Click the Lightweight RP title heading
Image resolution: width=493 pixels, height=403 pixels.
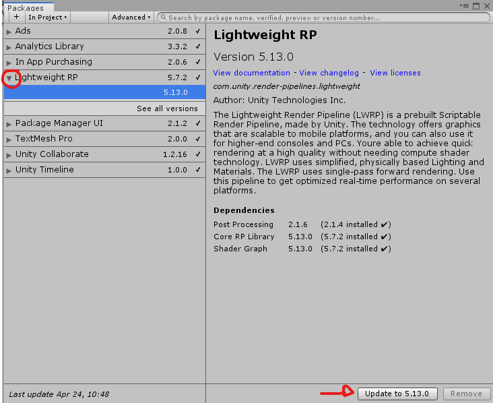click(x=265, y=35)
